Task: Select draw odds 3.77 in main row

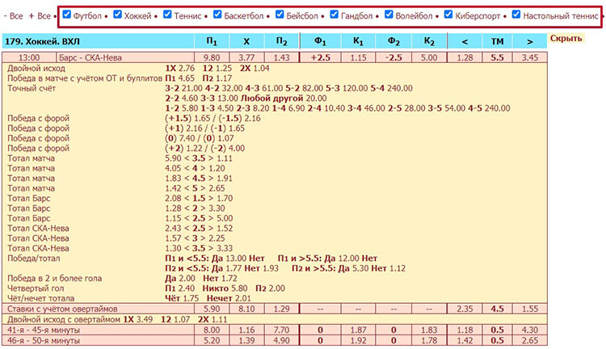Action: point(246,57)
